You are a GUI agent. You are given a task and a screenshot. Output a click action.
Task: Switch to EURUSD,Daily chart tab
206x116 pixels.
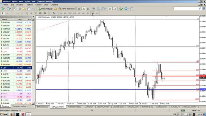point(42,107)
